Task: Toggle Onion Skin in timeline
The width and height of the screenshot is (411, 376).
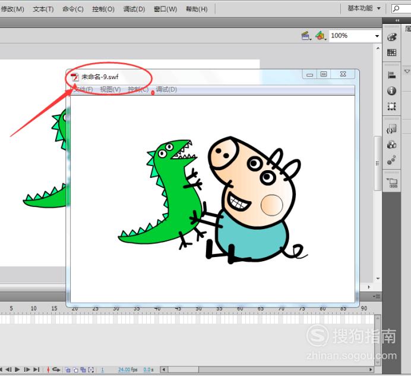Action: [x=68, y=370]
